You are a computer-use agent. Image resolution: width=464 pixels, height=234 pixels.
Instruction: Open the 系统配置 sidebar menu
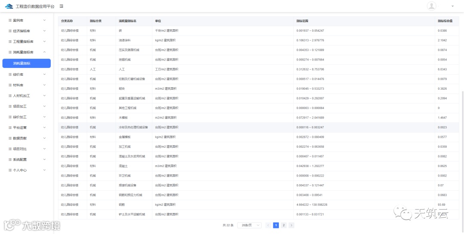(x=27, y=159)
